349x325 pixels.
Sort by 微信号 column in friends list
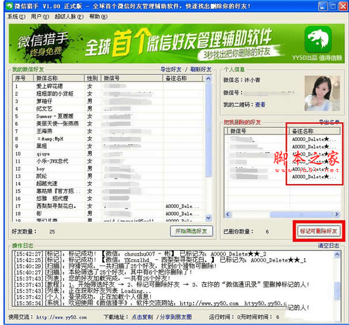(132, 79)
